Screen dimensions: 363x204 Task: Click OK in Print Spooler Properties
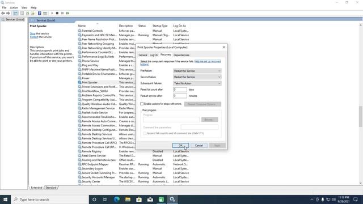click(180, 146)
